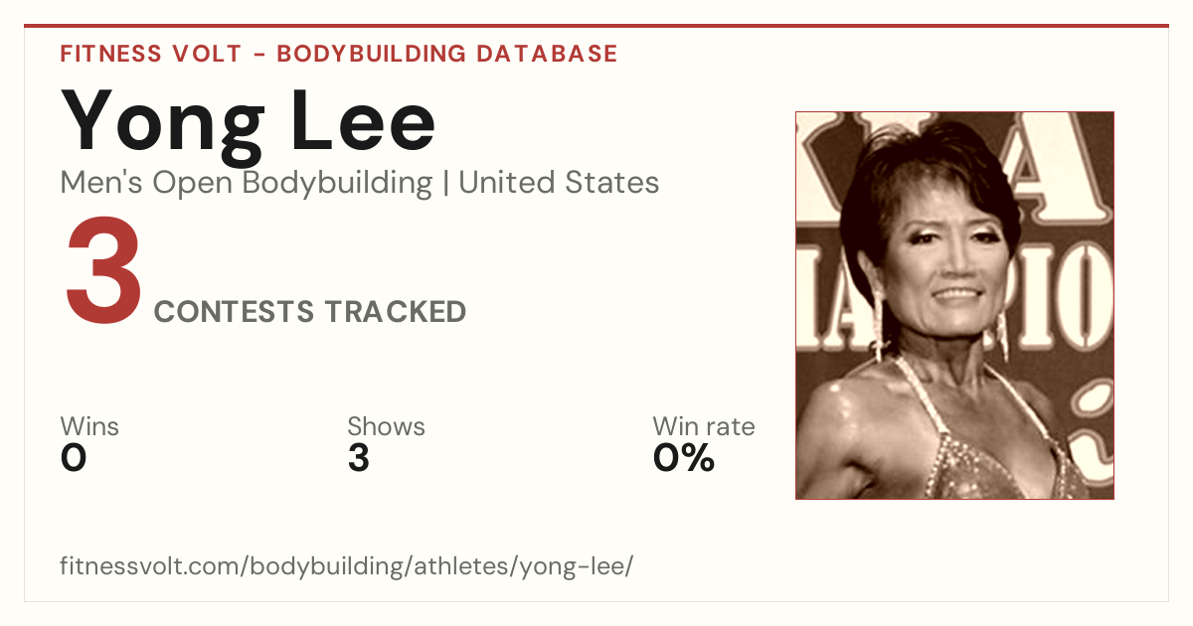Image resolution: width=1193 pixels, height=626 pixels.
Task: Click the red top border bar
Action: pos(596,26)
